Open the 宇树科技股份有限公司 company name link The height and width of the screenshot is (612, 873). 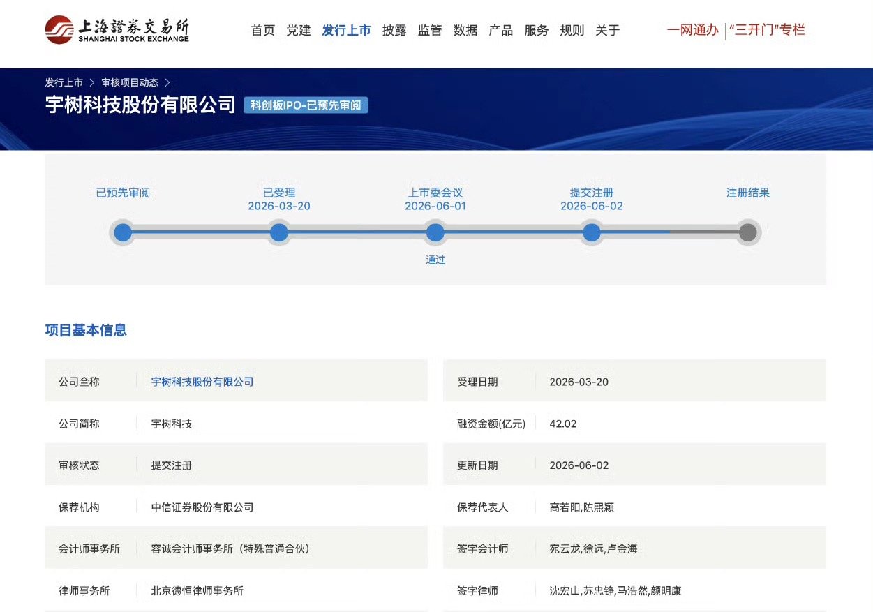point(202,382)
